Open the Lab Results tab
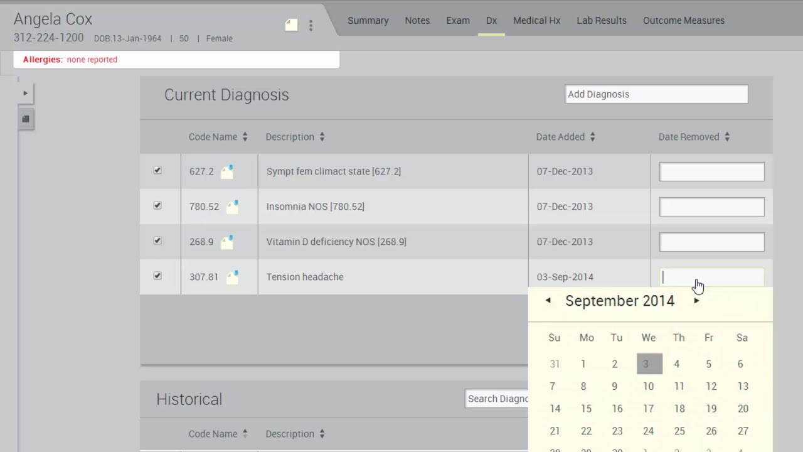Viewport: 803px width, 452px height. click(602, 20)
